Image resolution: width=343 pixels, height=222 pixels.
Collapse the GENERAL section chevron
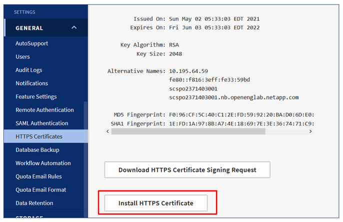(x=74, y=27)
